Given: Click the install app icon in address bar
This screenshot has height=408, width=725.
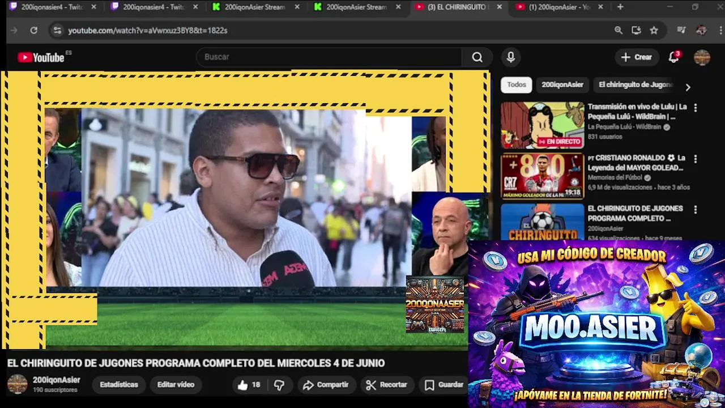Looking at the screenshot, I should pyautogui.click(x=636, y=31).
